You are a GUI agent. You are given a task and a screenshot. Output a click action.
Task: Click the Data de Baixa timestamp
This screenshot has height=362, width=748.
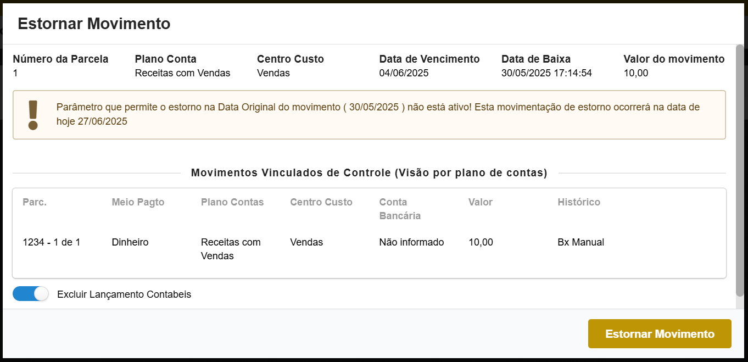pos(546,73)
